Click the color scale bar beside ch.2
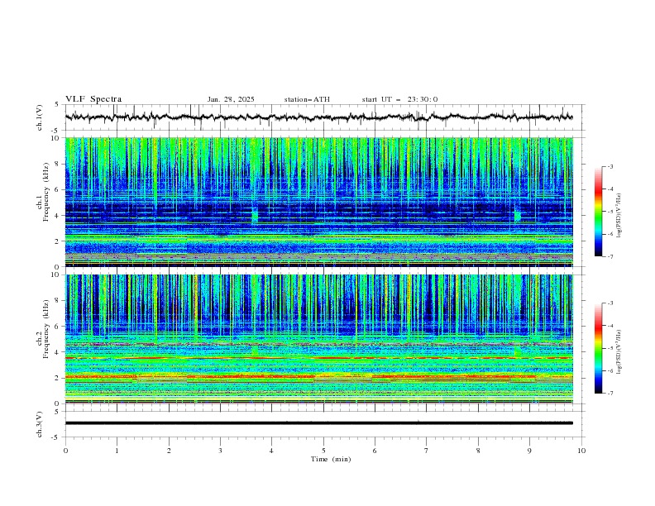Screen dimensions: 655x506 [599, 348]
